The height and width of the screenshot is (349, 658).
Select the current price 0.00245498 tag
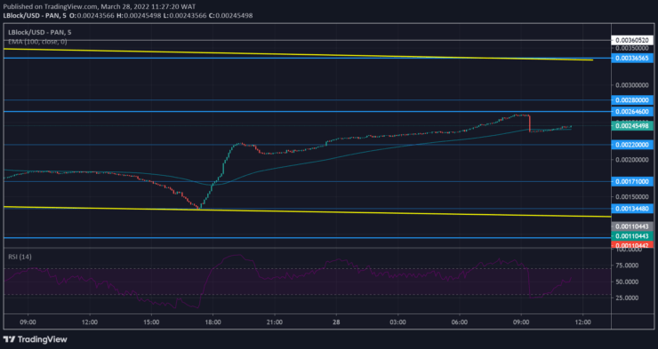(632, 126)
